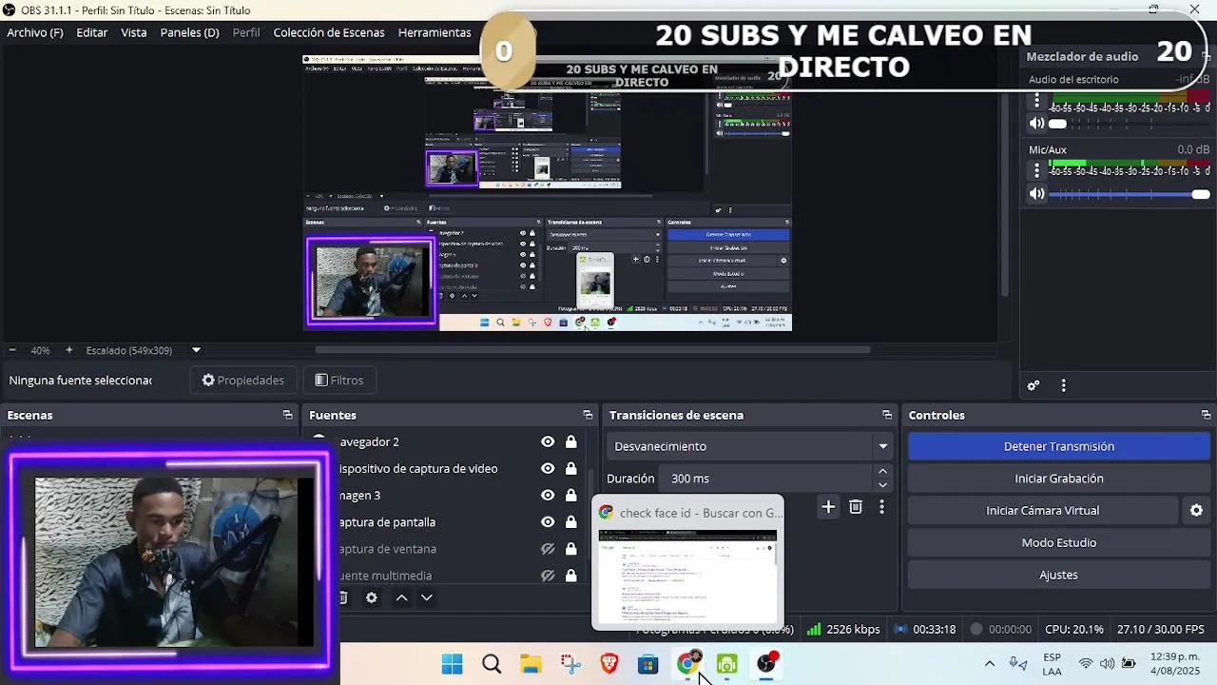
Task: Show the Fuente multimedia source
Action: [548, 576]
